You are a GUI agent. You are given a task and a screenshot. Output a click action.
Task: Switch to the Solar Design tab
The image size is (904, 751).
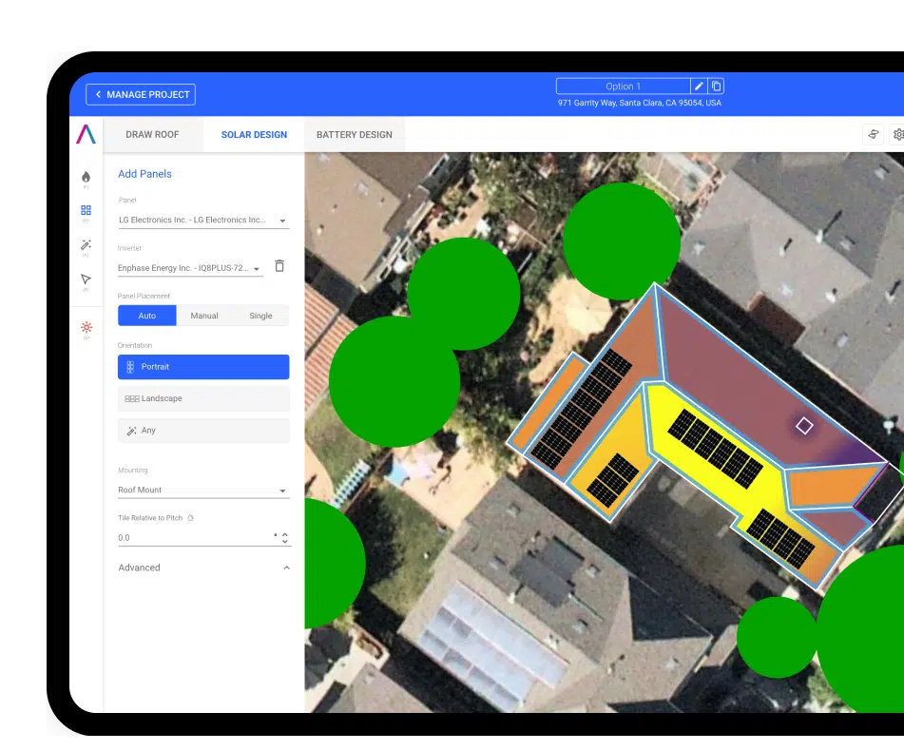pos(254,134)
